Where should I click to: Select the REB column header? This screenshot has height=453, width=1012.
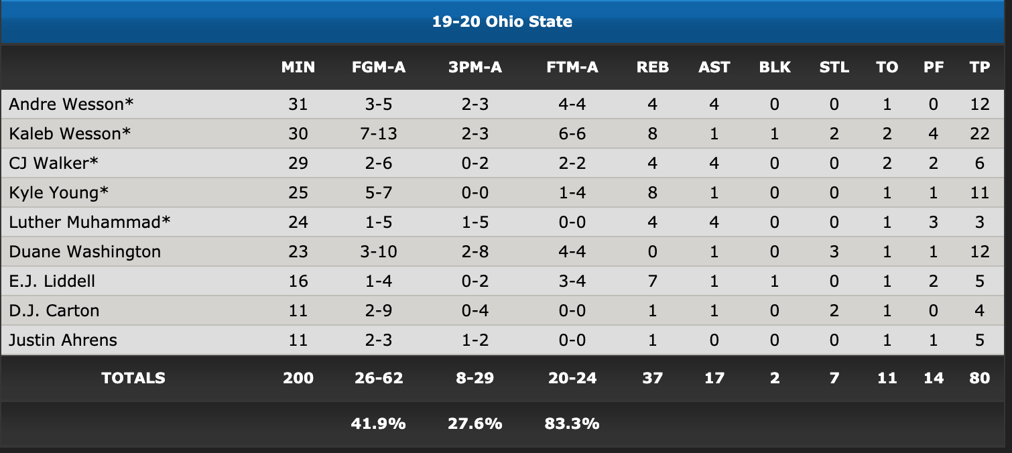(653, 67)
